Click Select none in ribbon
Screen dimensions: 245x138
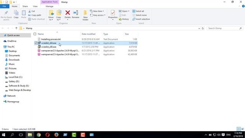[x=139, y=15]
